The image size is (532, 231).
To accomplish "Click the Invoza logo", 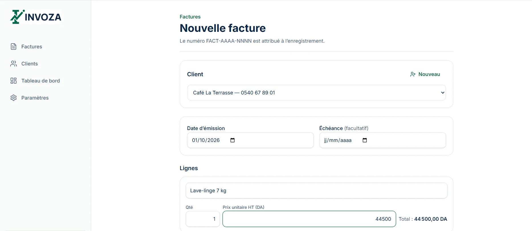I will pyautogui.click(x=36, y=17).
